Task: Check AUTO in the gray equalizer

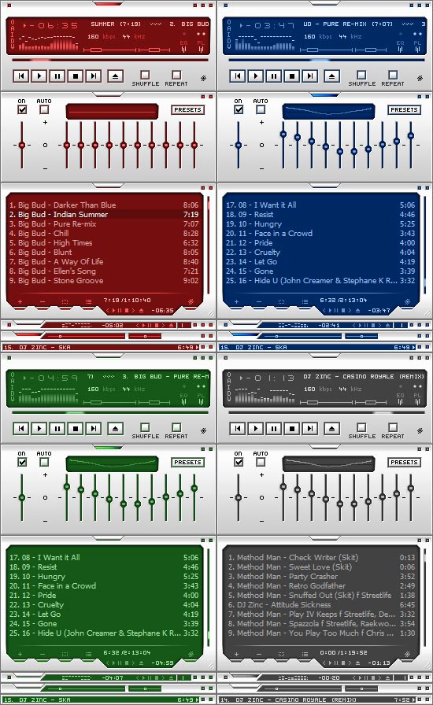Action: coord(261,462)
